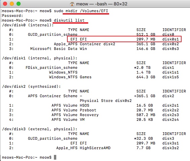190x161 pixels.
Task: Click 'APFS Volume Preboot' entry
Action: tap(74, 110)
